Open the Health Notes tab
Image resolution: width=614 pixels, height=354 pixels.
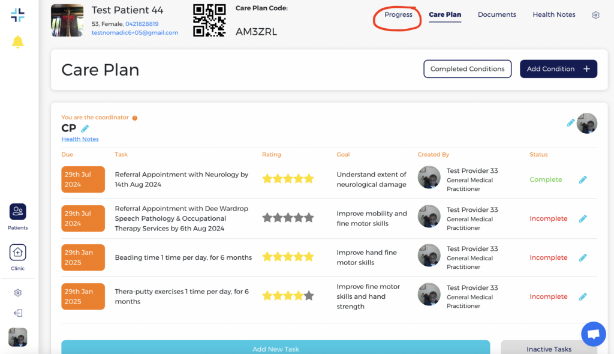(x=553, y=15)
